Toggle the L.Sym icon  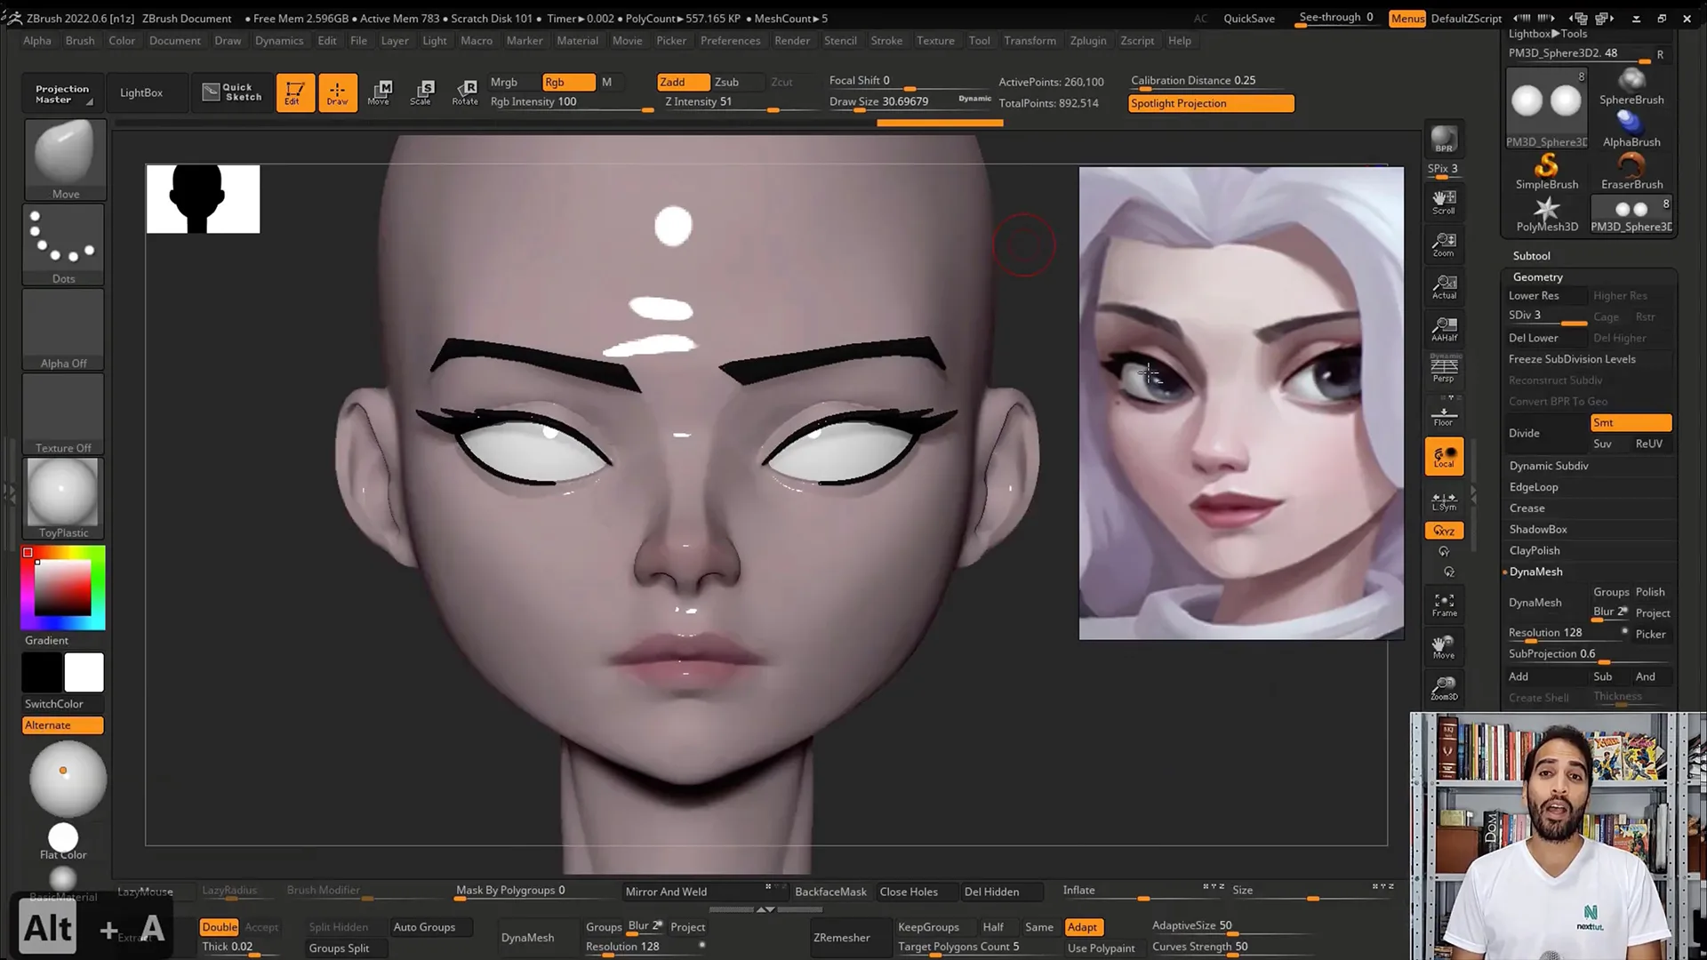coord(1444,501)
